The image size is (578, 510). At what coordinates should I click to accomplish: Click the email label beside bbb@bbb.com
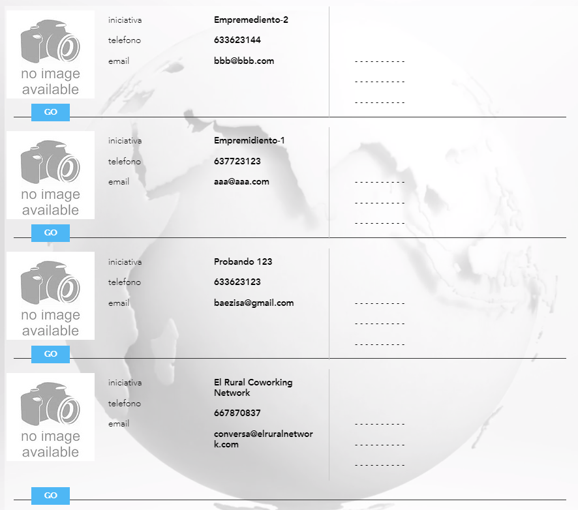click(119, 61)
